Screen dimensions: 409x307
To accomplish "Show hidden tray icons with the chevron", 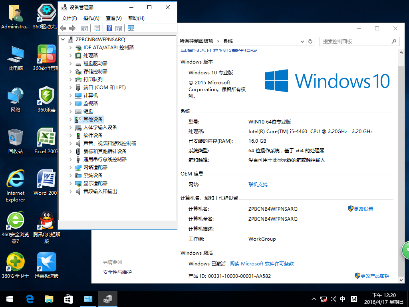I will pyautogui.click(x=314, y=299).
